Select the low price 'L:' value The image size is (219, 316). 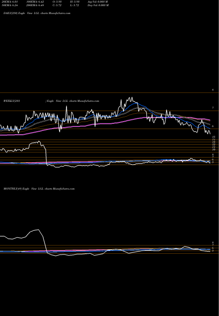[74, 5]
